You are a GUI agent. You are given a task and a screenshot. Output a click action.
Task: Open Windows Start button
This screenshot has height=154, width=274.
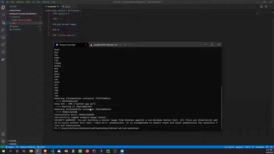(3, 151)
